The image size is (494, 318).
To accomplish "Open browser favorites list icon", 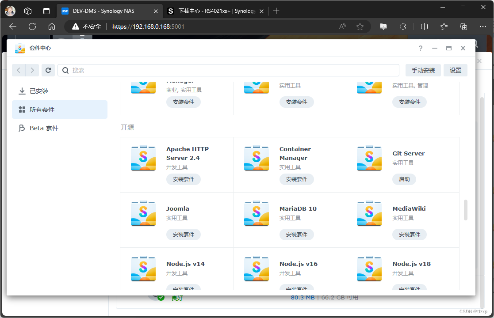I will pyautogui.click(x=444, y=27).
